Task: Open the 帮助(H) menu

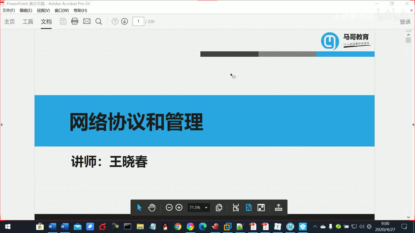Action: (80, 10)
